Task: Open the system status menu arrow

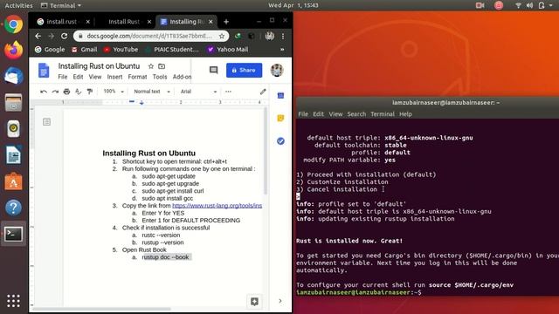Action: coord(551,5)
